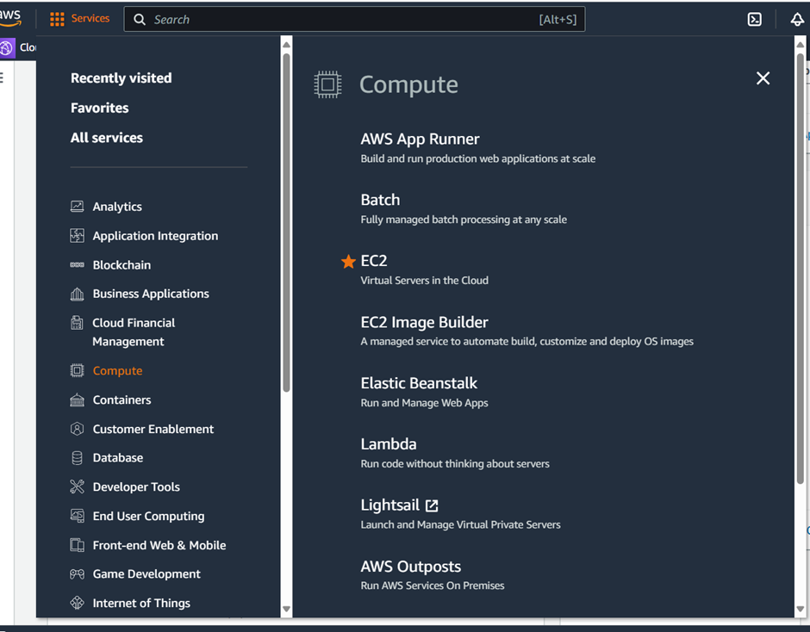
Task: Open notifications bell icon
Action: coord(797,19)
